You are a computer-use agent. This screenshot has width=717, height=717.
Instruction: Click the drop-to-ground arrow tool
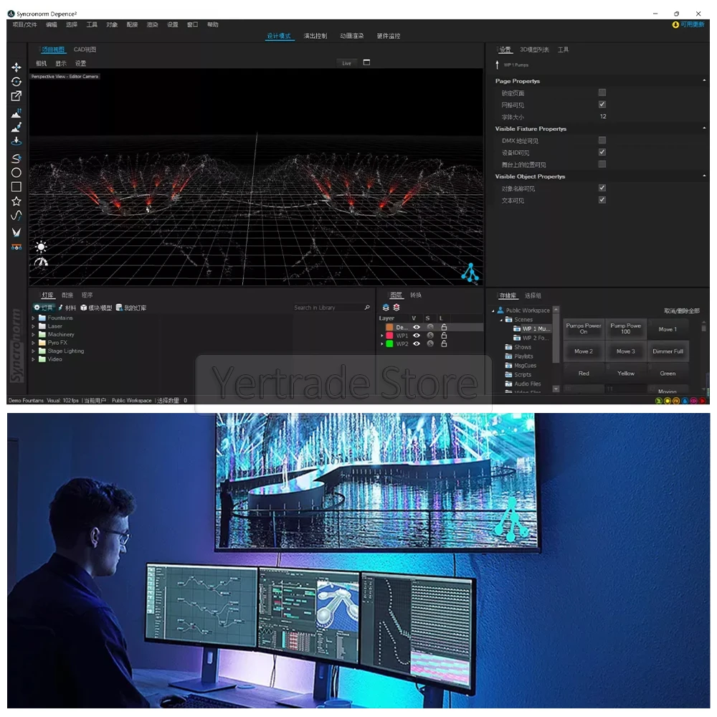coord(16,141)
